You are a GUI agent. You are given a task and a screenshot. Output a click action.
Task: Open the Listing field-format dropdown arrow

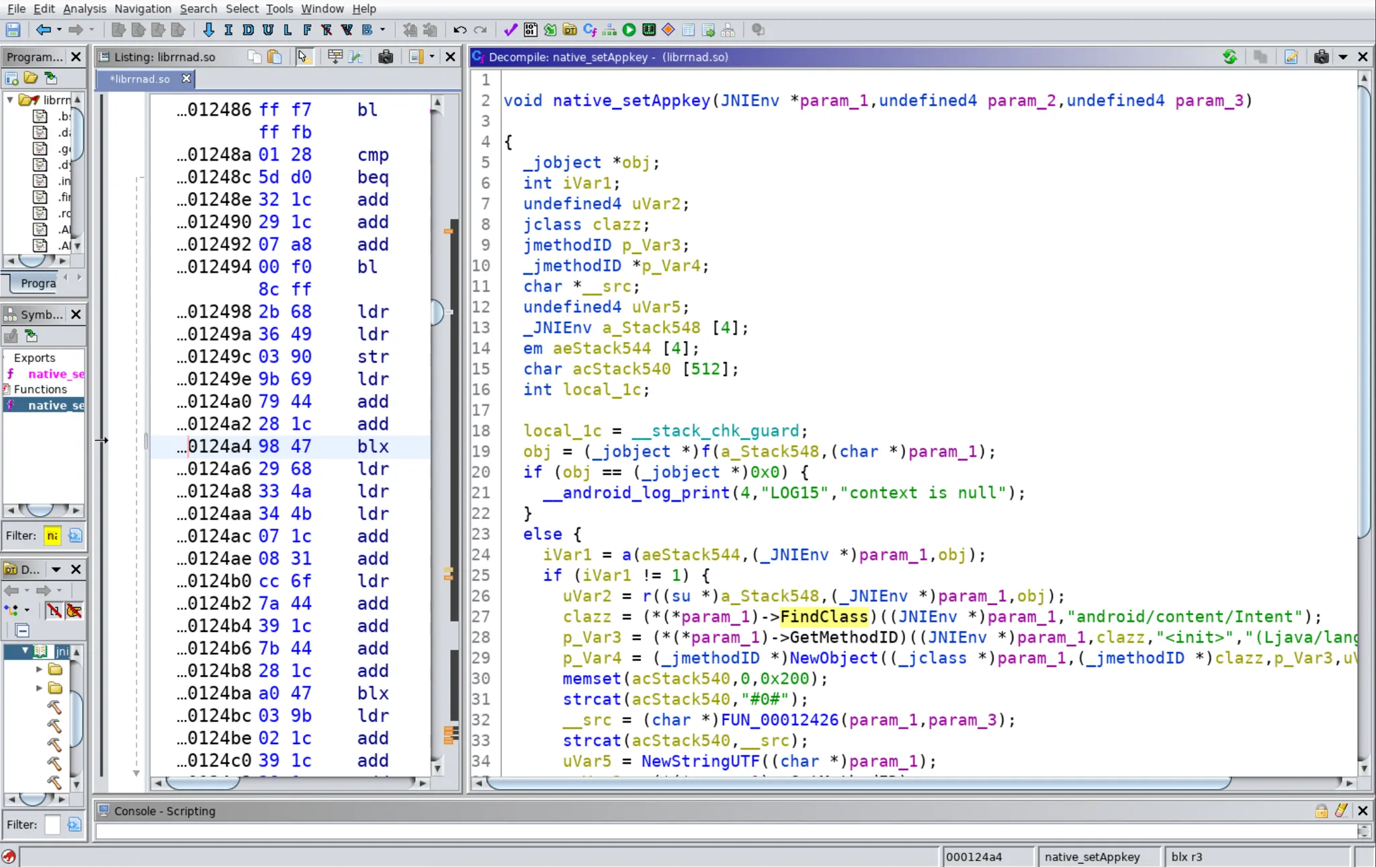(432, 57)
